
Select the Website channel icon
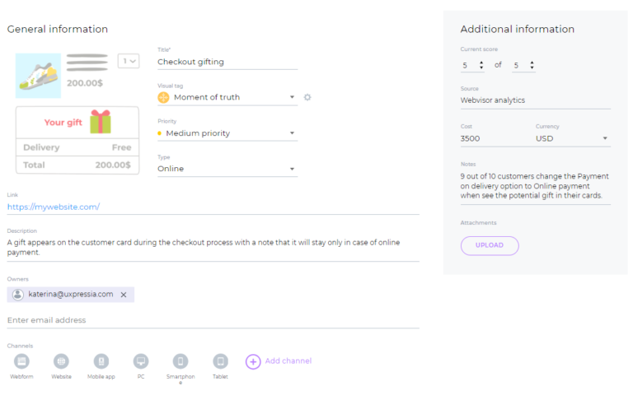[62, 361]
